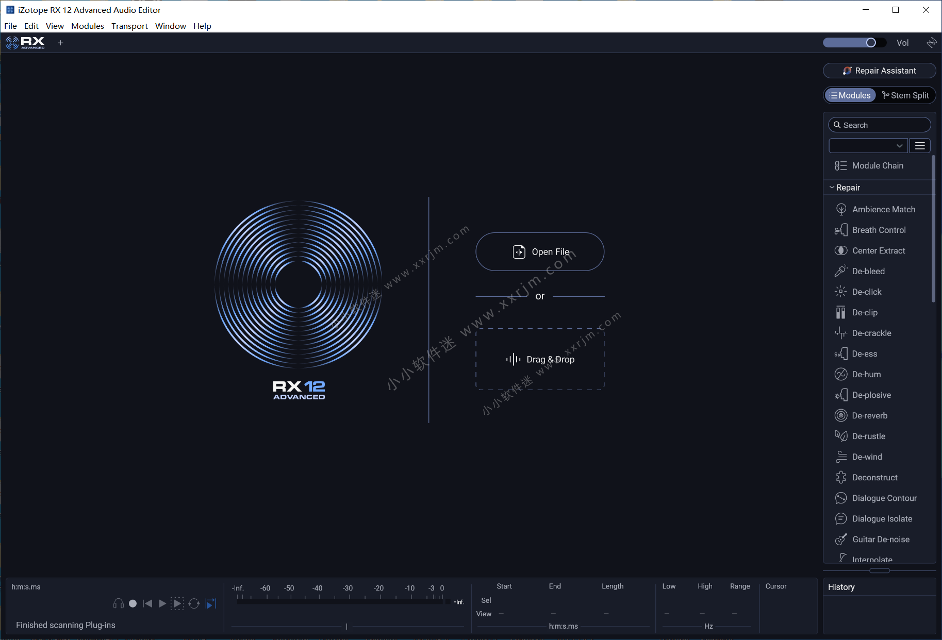Toggle the playhead follow icon
This screenshot has width=942, height=640.
pos(211,603)
